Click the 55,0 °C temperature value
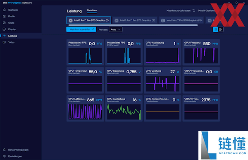The width and height of the screenshot is (248, 160). pyautogui.click(x=95, y=72)
